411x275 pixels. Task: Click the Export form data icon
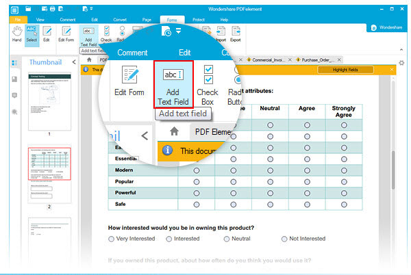(236, 34)
